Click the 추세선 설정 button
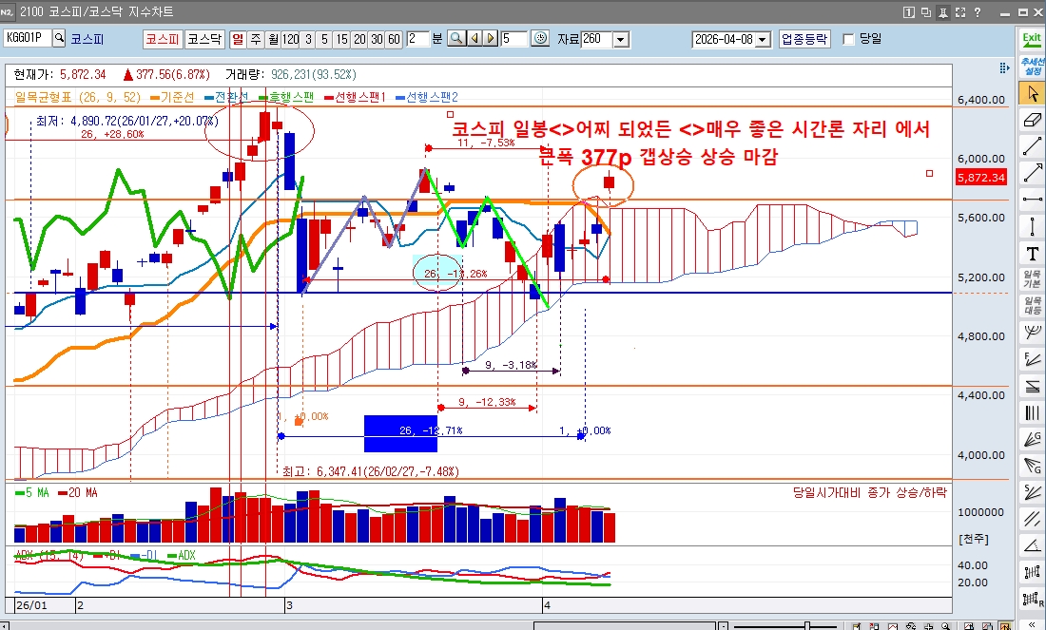Viewport: 1046px width, 630px height. 1032,66
